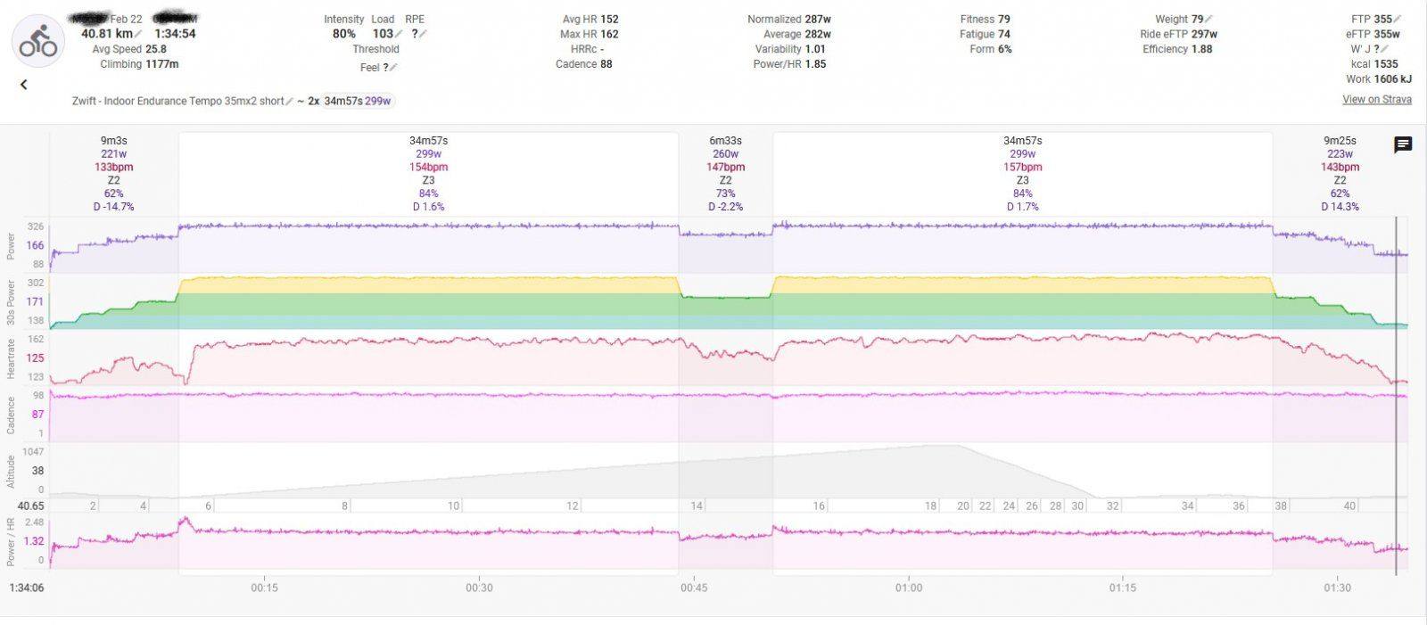The height and width of the screenshot is (625, 1427).
Task: Click pencil icon next to RPE value
Action: click(x=423, y=34)
